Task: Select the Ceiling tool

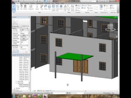Action: coord(46,7)
